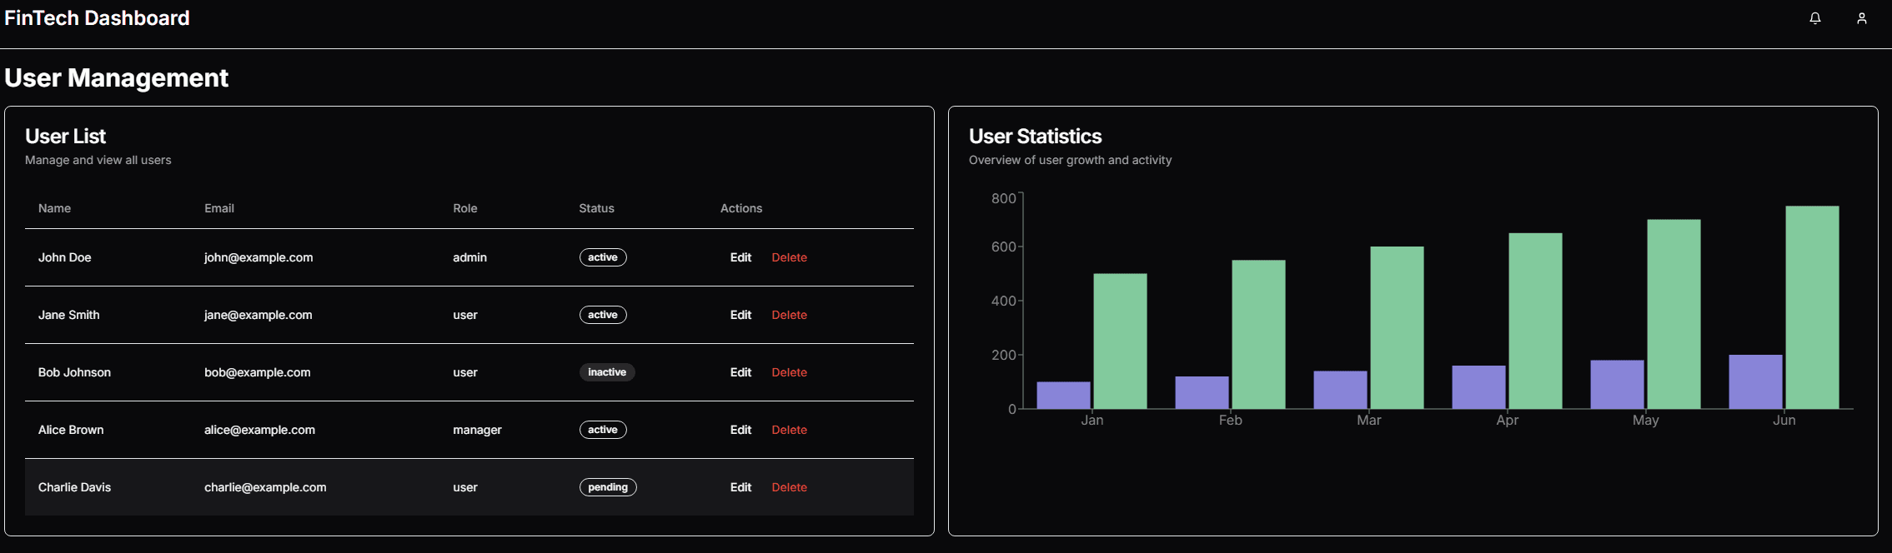Open Edit for Alice Brown
The image size is (1892, 553).
pyautogui.click(x=740, y=430)
